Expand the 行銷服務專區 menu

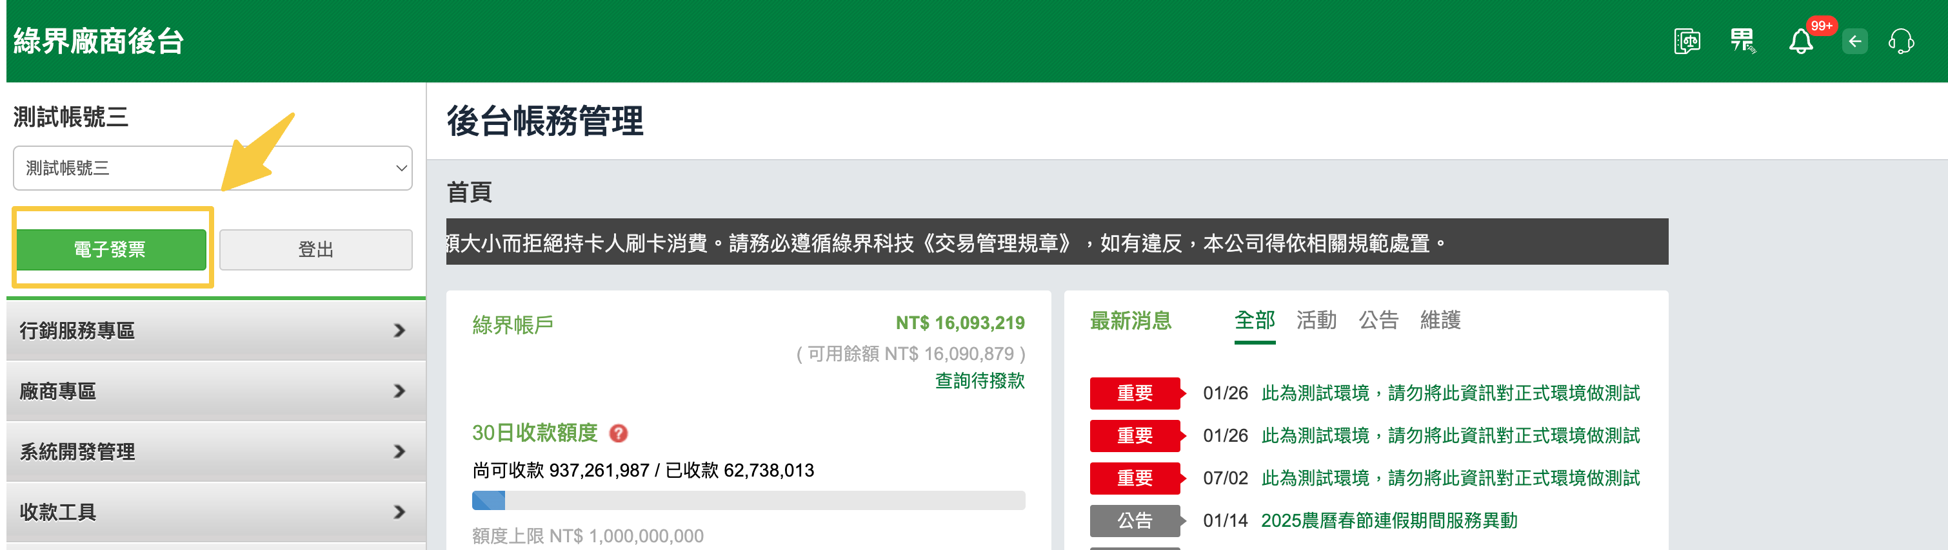215,330
